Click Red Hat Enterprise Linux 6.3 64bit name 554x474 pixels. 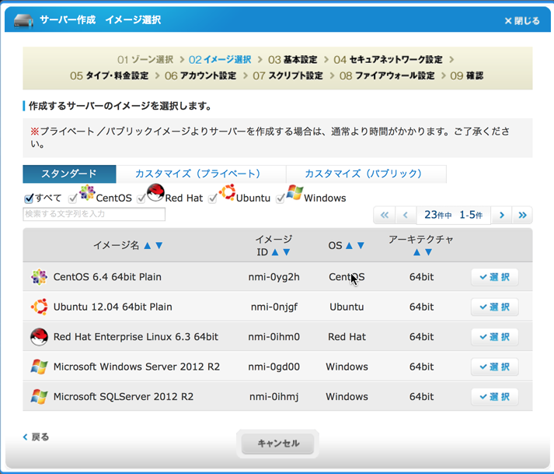136,337
